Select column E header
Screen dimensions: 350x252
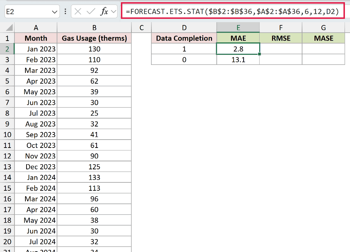click(x=238, y=28)
